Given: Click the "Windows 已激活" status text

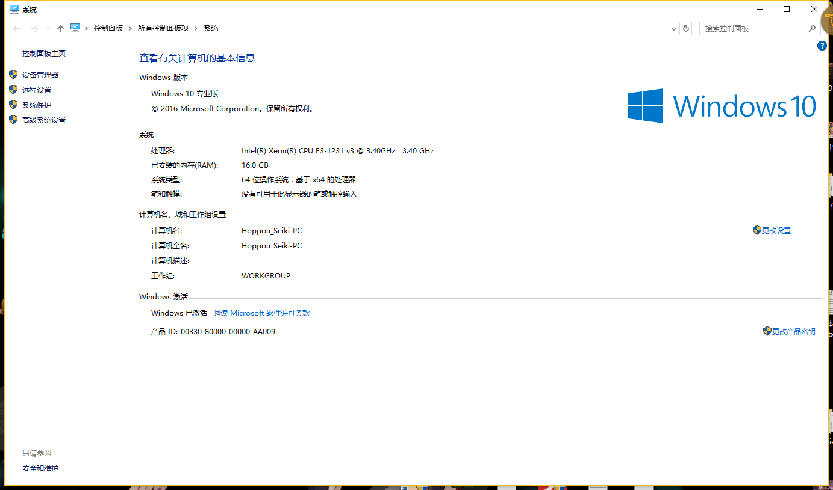Looking at the screenshot, I should point(179,313).
